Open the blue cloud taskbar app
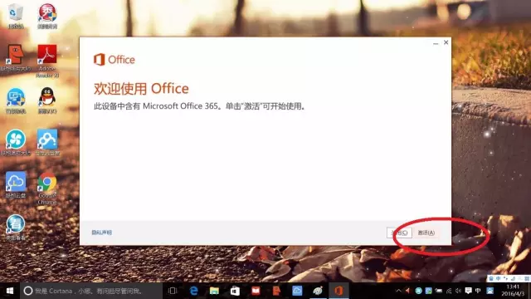 click(297, 291)
